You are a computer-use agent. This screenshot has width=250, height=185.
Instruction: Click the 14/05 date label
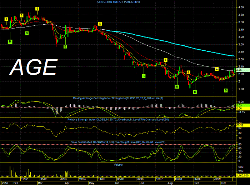(101, 179)
